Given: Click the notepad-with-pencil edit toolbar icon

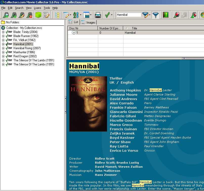Looking at the screenshot, I should pos(46,15).
